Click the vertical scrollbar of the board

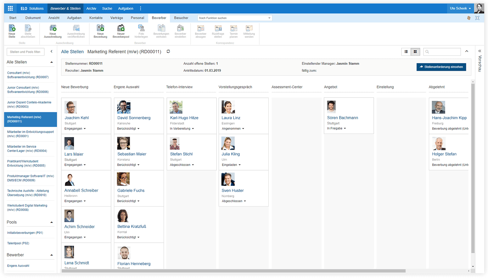pyautogui.click(x=473, y=168)
